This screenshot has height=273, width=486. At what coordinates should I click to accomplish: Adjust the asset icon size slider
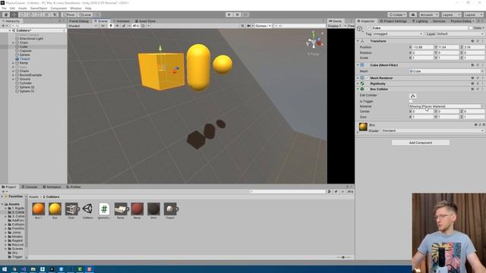(343, 257)
